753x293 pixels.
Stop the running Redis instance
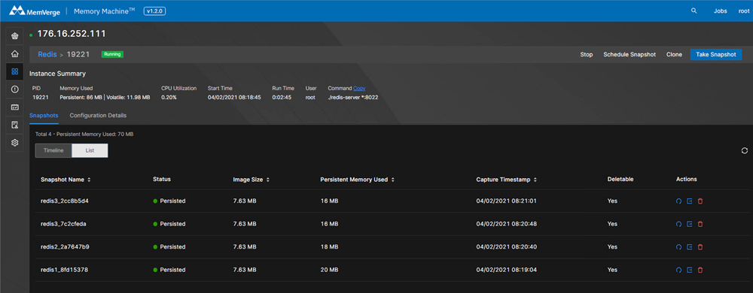pos(587,55)
